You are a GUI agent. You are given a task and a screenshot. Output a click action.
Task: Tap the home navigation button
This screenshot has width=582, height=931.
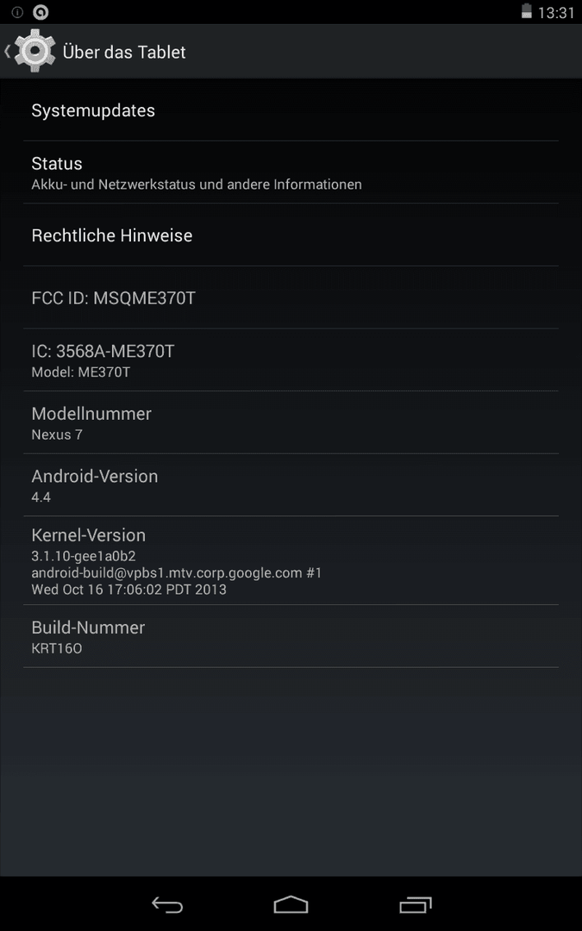(291, 904)
